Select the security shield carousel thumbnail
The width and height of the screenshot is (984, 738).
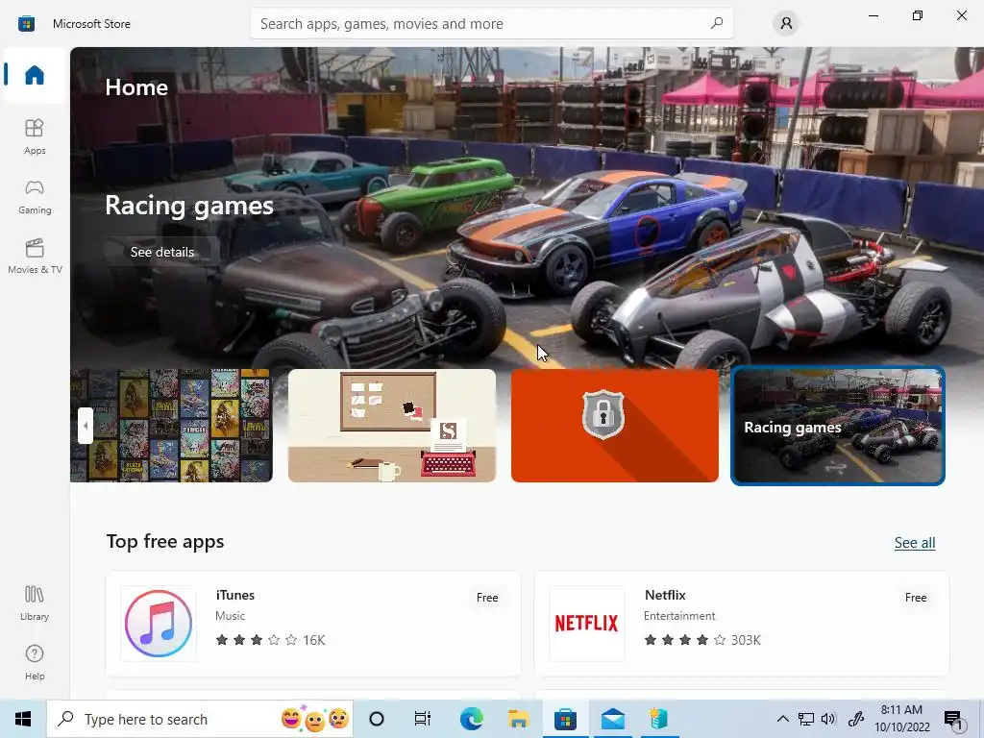(x=614, y=426)
